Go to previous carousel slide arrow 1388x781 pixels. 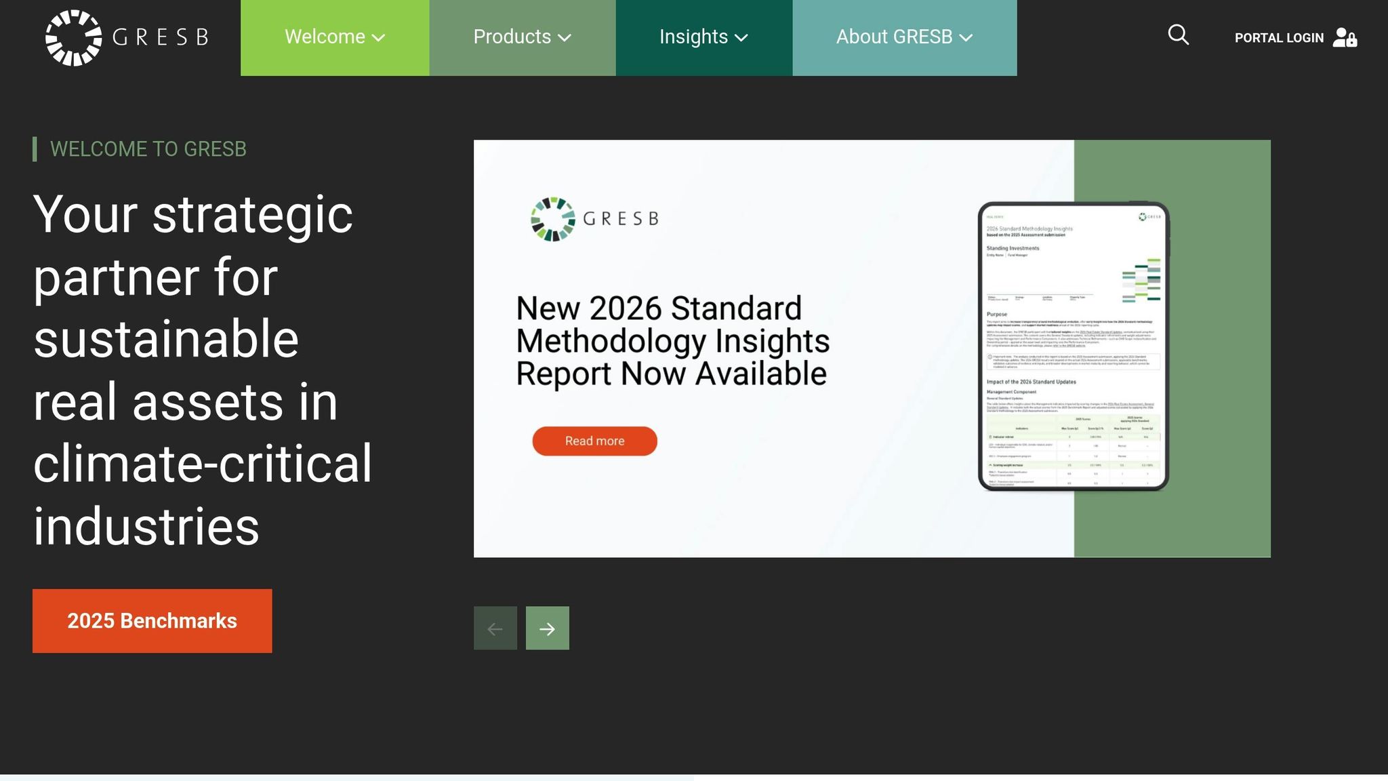(x=495, y=628)
